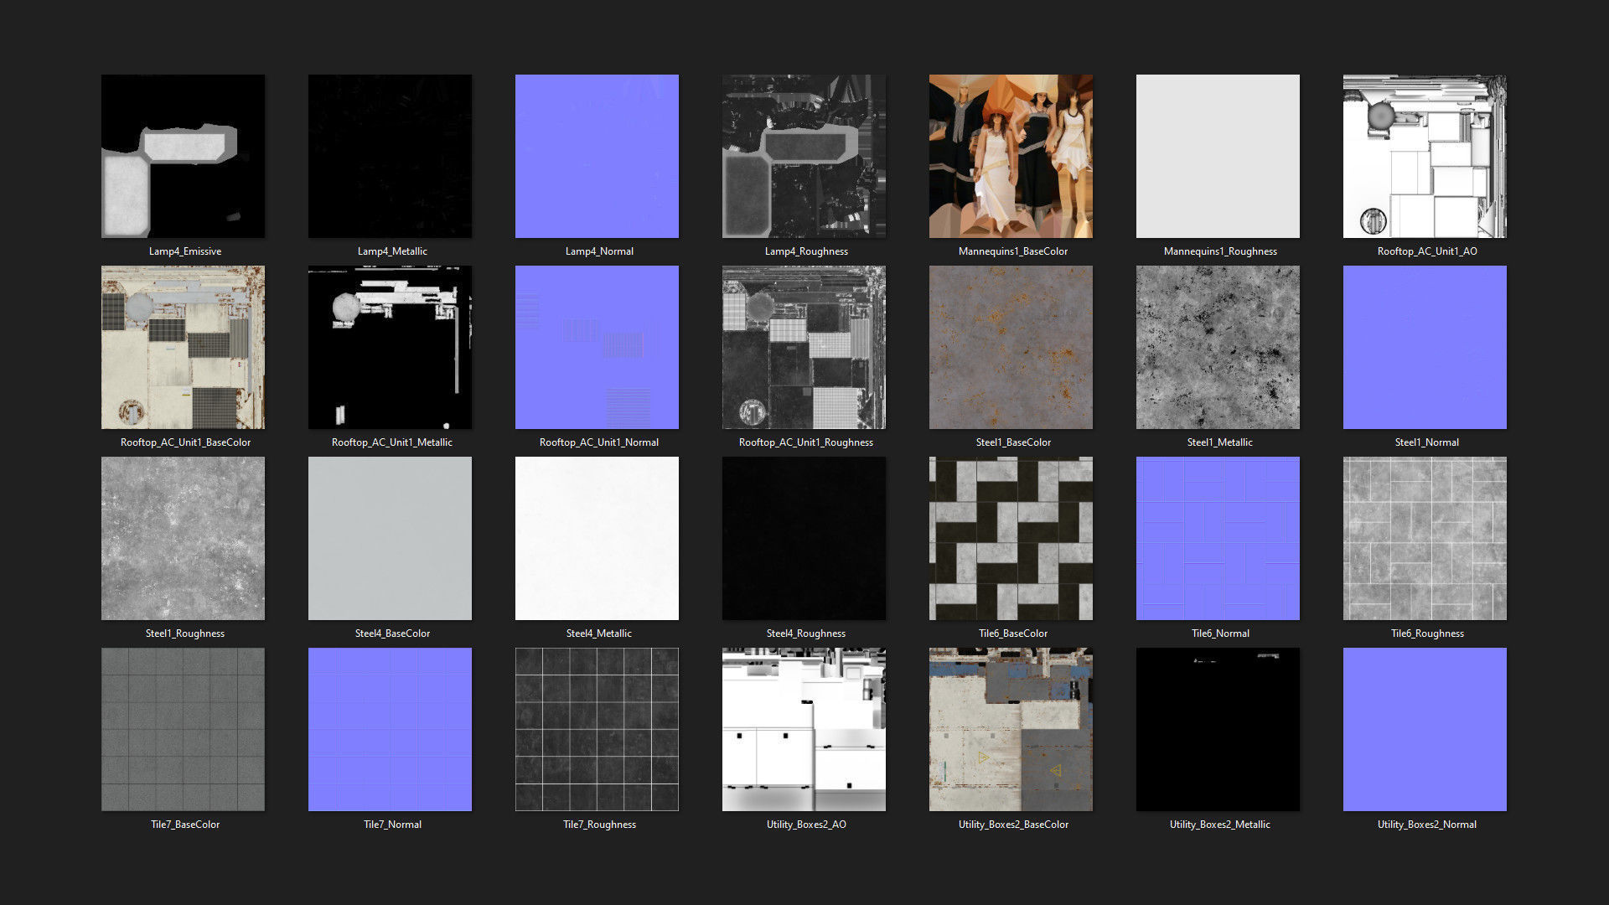Click the Tile7_BaseColor gray tile thumbnail
The image size is (1609, 905).
point(183,729)
